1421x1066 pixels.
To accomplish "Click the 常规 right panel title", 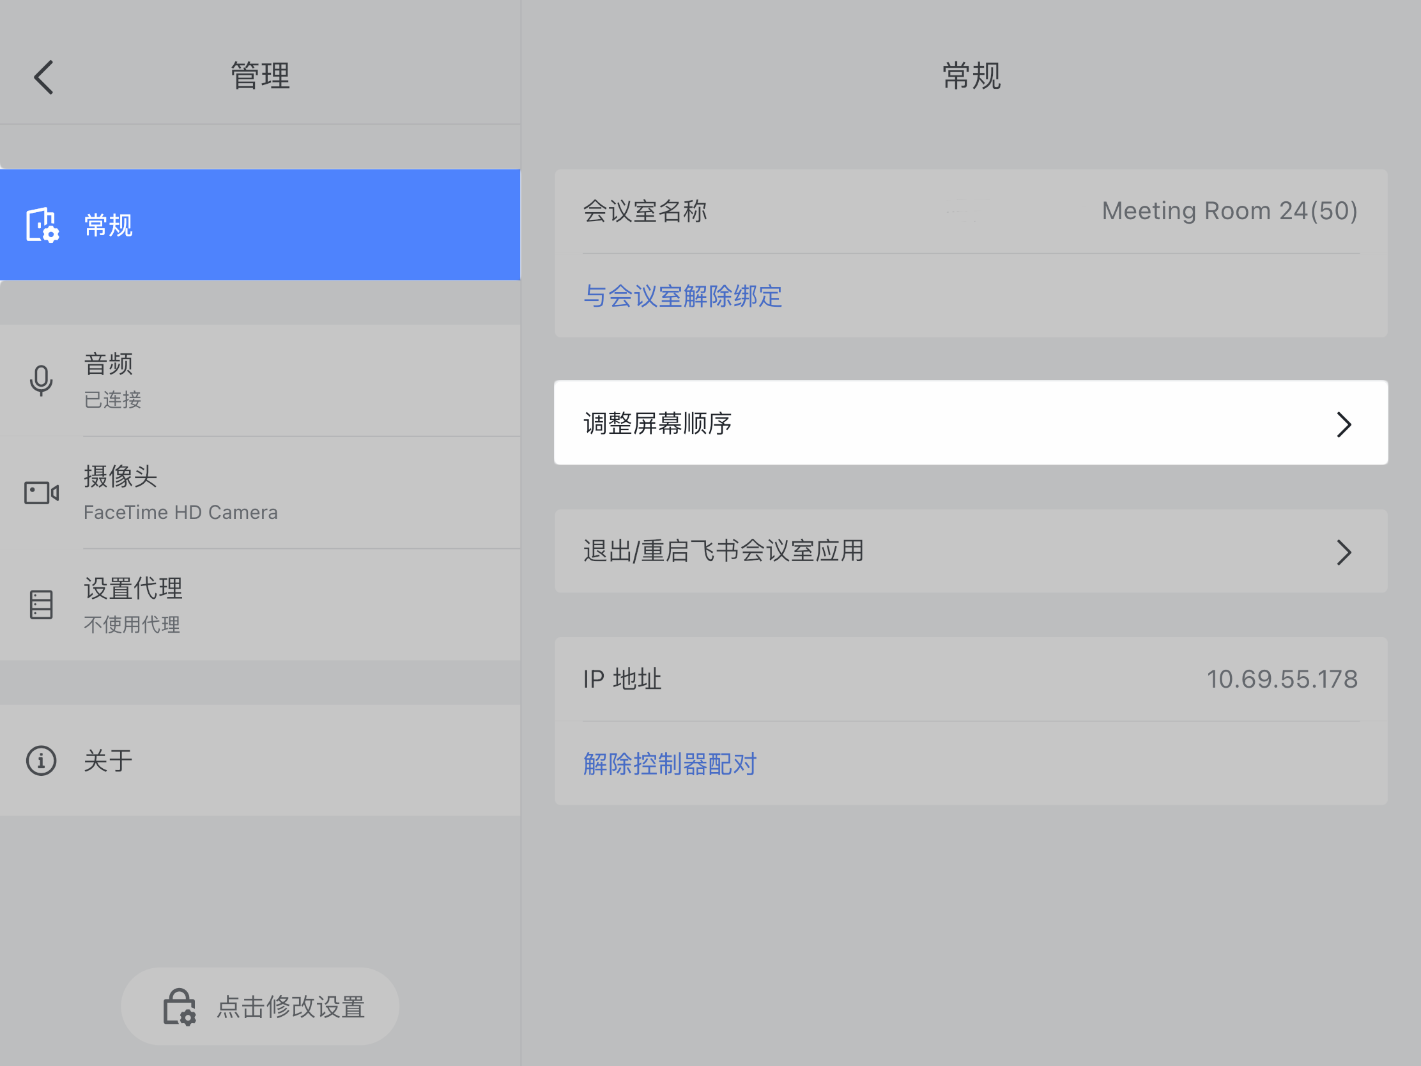I will [x=971, y=77].
